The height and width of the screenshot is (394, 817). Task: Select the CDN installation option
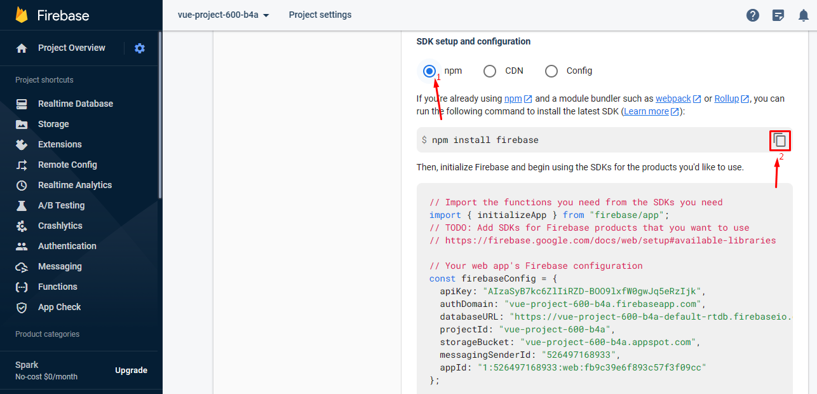(x=489, y=71)
